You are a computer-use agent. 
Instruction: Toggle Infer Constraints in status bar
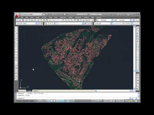[x=38, y=101]
